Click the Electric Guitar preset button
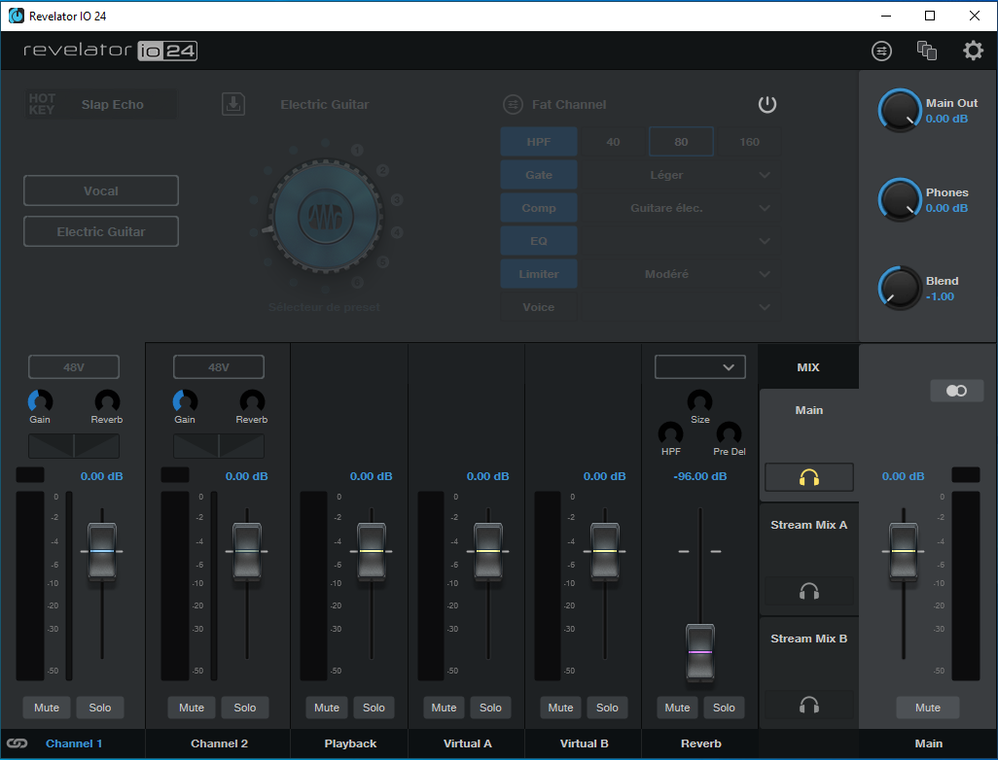 click(x=101, y=231)
